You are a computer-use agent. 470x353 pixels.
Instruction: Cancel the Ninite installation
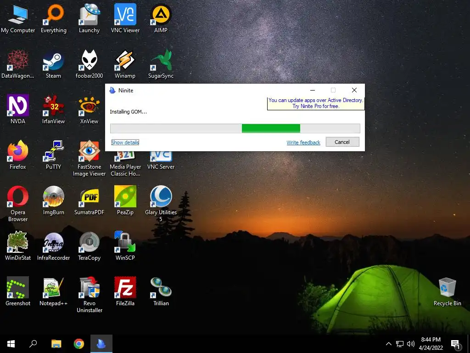pyautogui.click(x=342, y=142)
